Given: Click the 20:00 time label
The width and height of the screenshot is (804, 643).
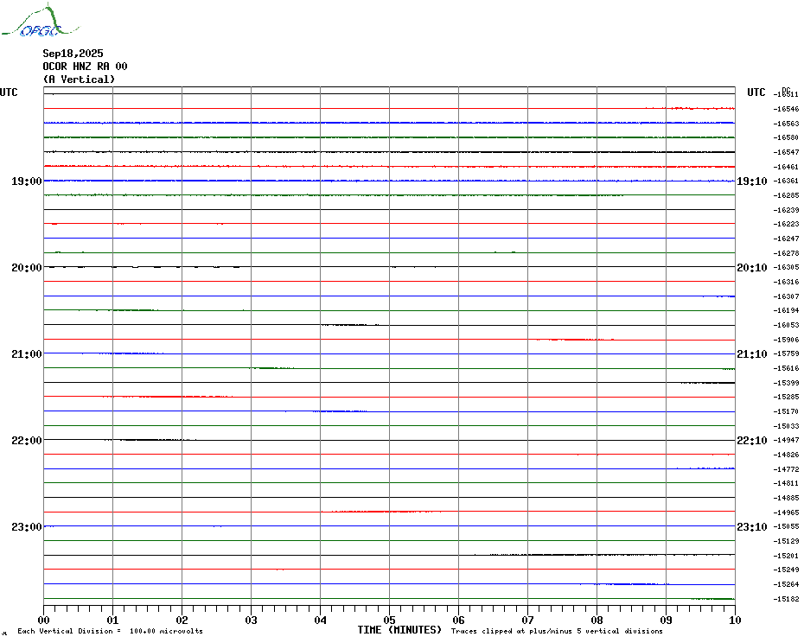Looking at the screenshot, I should (27, 268).
